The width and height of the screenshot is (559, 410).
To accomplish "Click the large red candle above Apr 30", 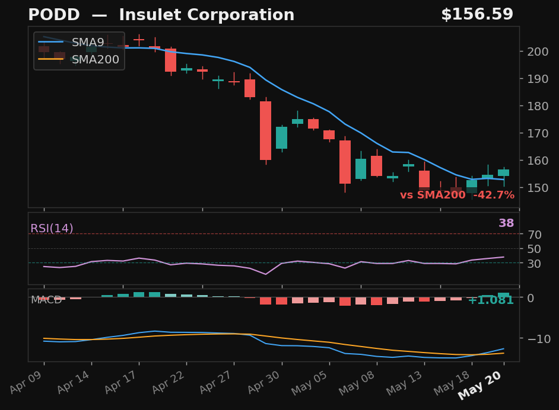I will pyautogui.click(x=266, y=130).
